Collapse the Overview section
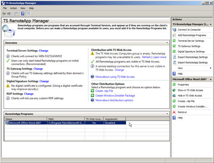 tap(167, 43)
